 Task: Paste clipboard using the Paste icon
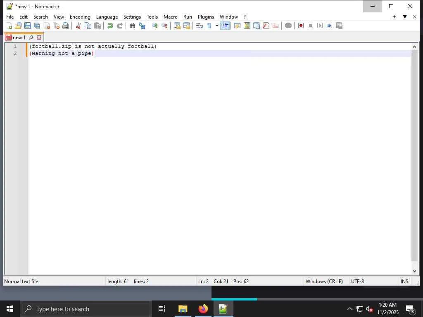pyautogui.click(x=97, y=26)
